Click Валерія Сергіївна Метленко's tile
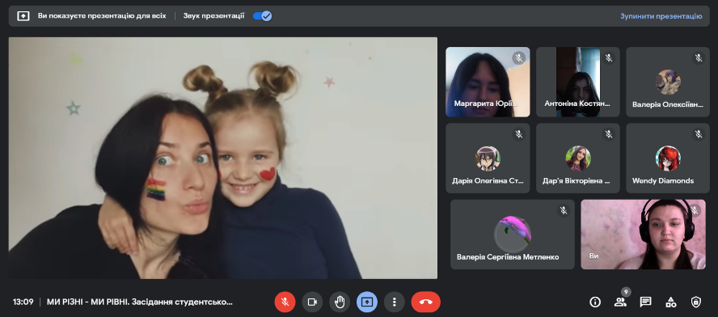The height and width of the screenshot is (317, 718). [x=513, y=234]
